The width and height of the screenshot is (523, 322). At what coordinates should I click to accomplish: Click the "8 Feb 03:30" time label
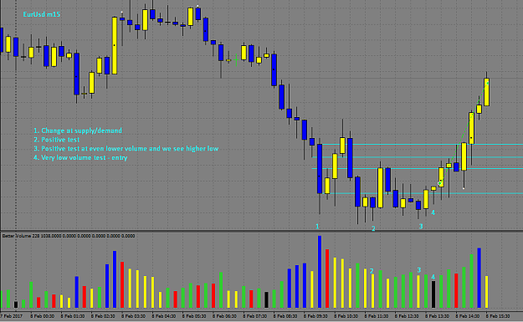pos(133,316)
